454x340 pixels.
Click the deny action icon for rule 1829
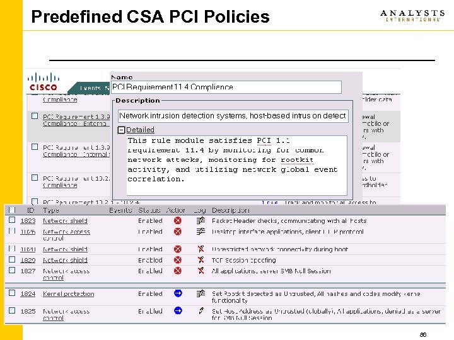(x=178, y=260)
